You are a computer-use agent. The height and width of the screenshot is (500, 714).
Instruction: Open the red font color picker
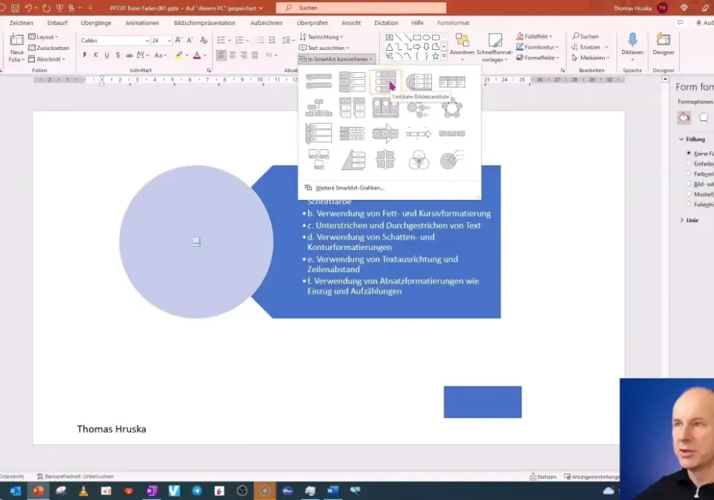(x=205, y=55)
